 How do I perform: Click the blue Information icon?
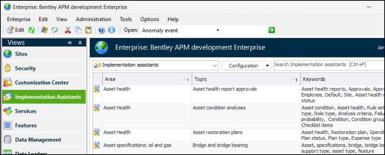tap(112, 30)
